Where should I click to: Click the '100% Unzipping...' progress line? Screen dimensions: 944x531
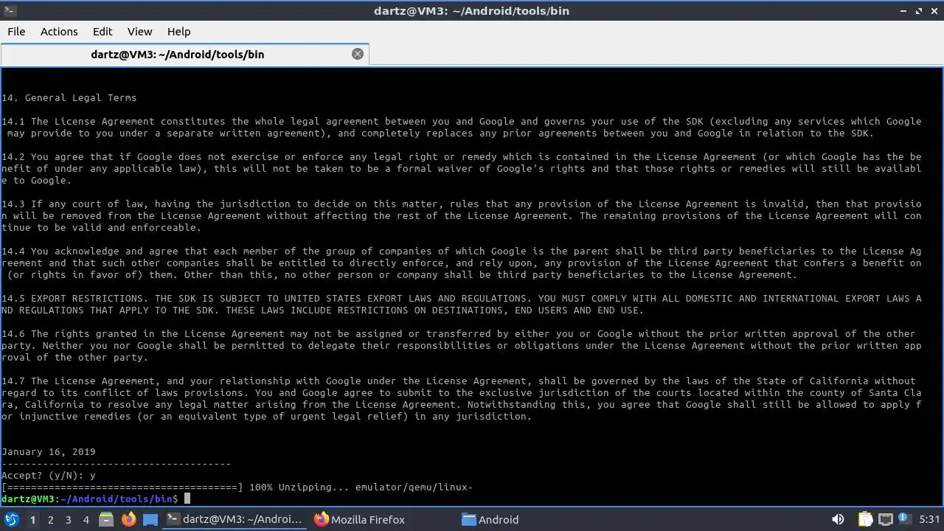[237, 487]
